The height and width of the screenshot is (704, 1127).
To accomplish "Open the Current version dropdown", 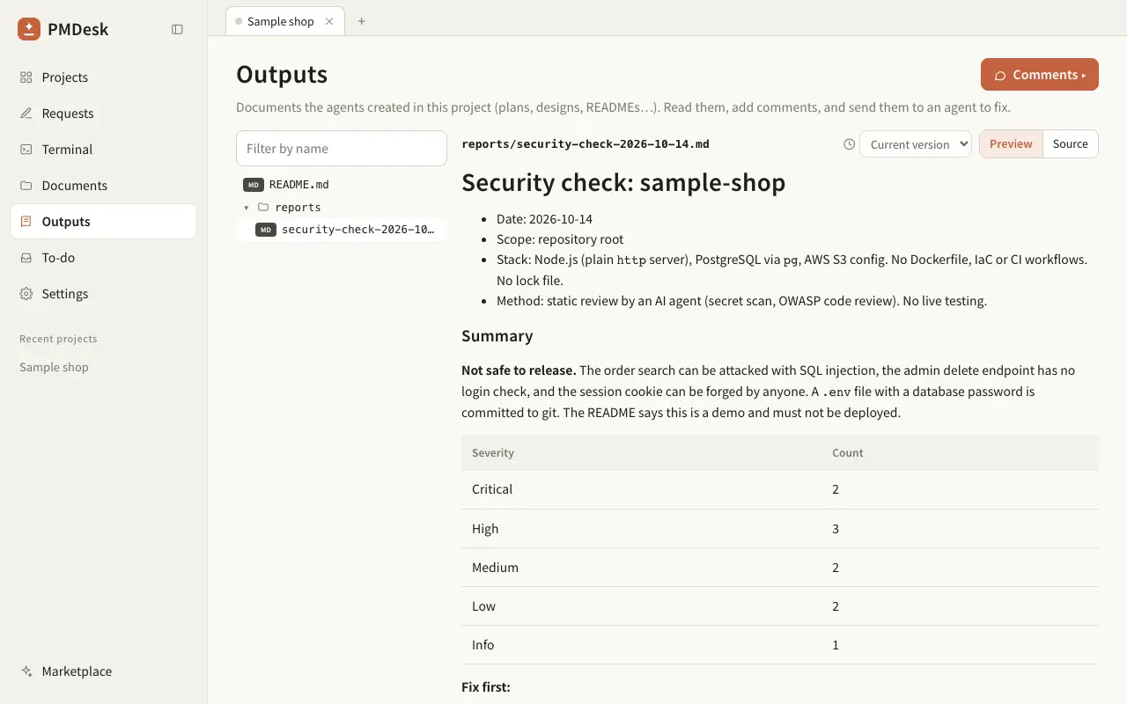I will tap(915, 144).
